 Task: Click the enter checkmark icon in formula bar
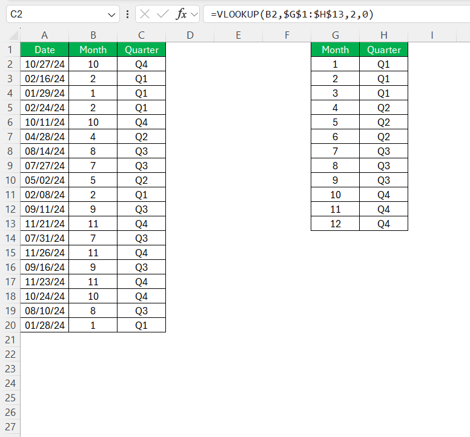[x=163, y=14]
